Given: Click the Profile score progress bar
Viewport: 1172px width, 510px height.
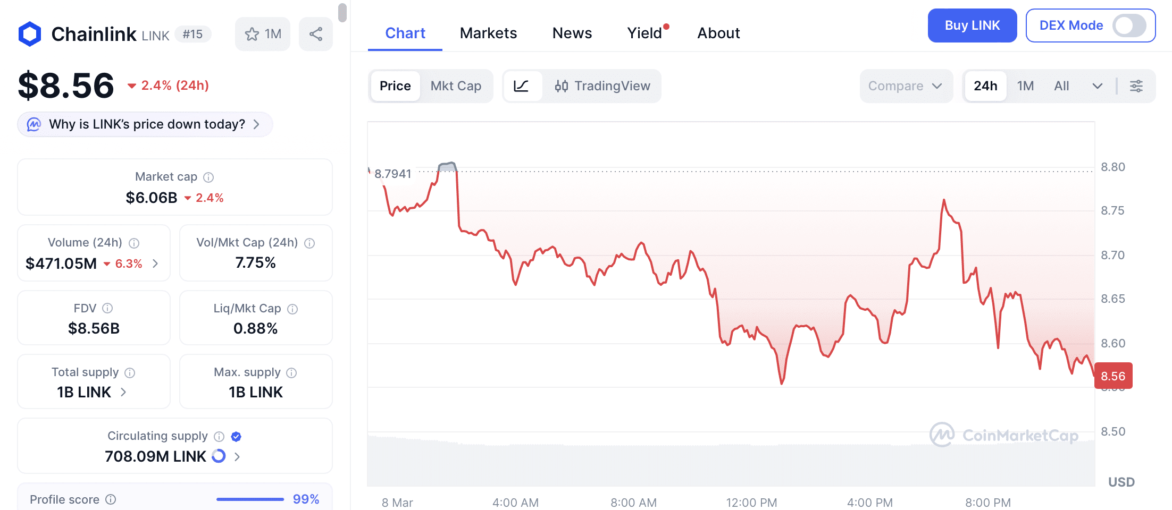Looking at the screenshot, I should tap(250, 499).
